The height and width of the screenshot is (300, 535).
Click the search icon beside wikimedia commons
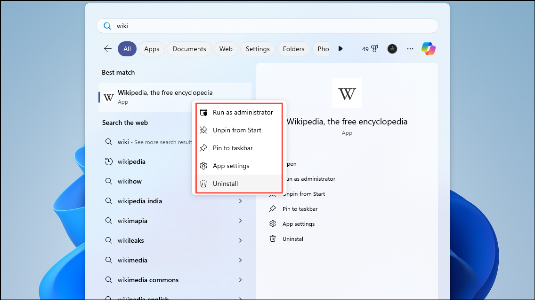(x=108, y=280)
